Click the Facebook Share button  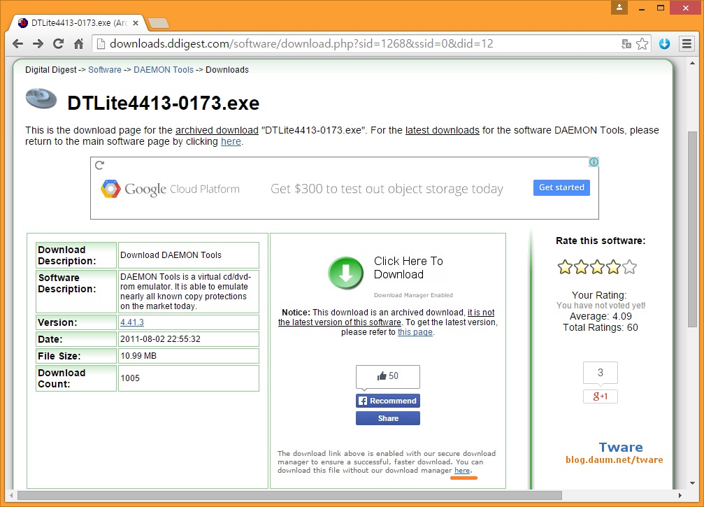[388, 418]
